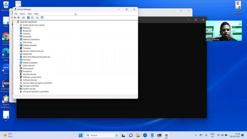The image size is (247, 139).
Task: Select 'Mice and other pointing devices'
Action: coord(37,57)
